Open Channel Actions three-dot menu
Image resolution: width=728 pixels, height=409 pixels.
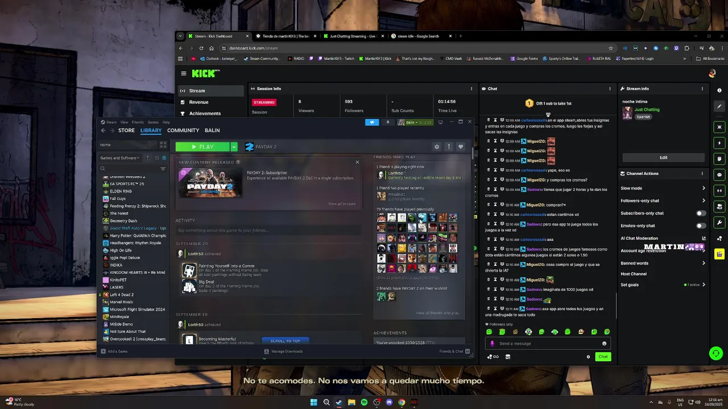click(x=702, y=173)
